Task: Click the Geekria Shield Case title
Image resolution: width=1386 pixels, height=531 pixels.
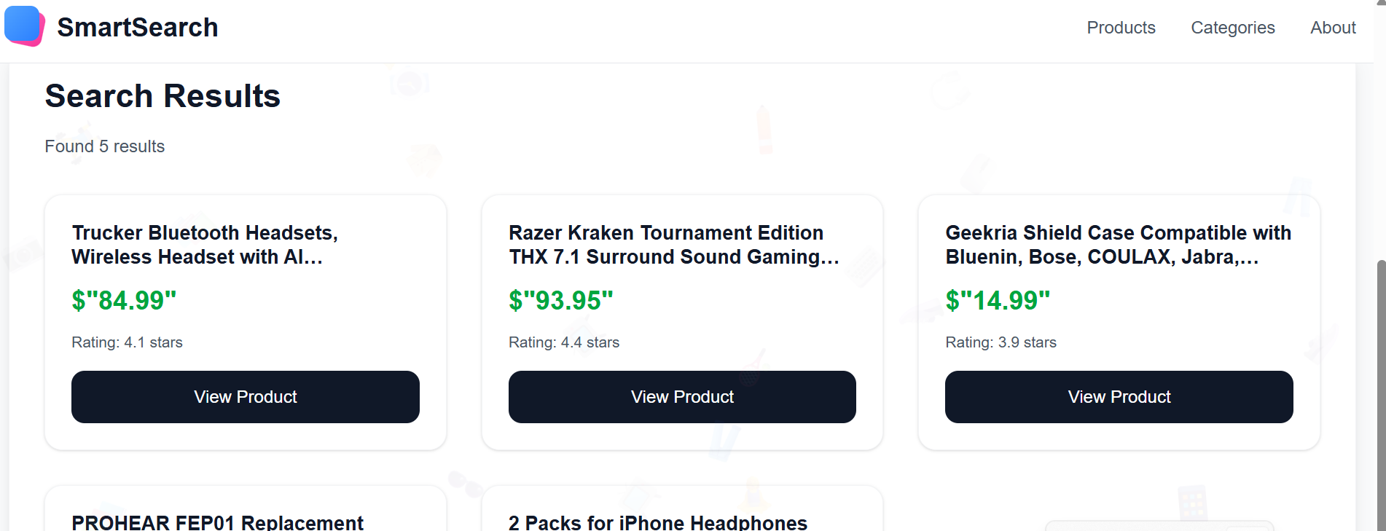Action: click(1118, 245)
